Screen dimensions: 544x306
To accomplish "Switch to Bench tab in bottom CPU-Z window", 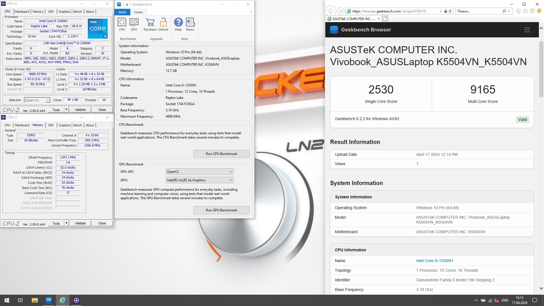I will point(78,125).
